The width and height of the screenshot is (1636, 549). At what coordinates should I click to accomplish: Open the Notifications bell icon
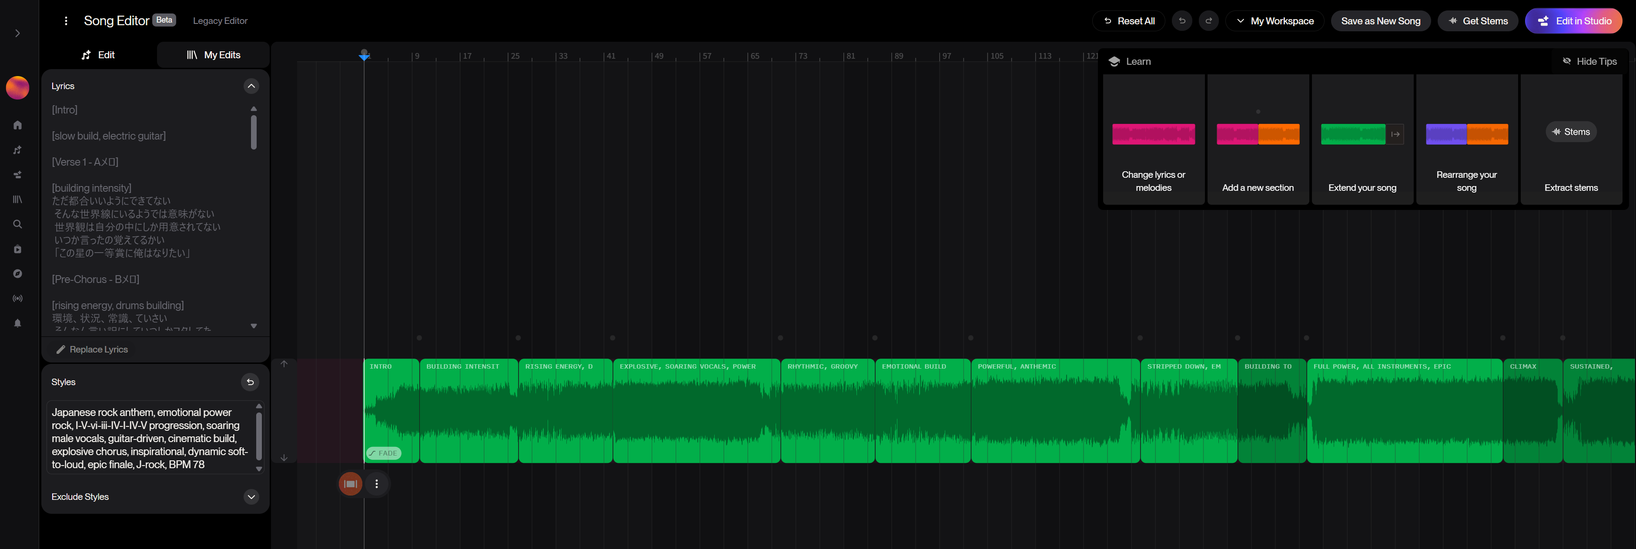(x=17, y=323)
